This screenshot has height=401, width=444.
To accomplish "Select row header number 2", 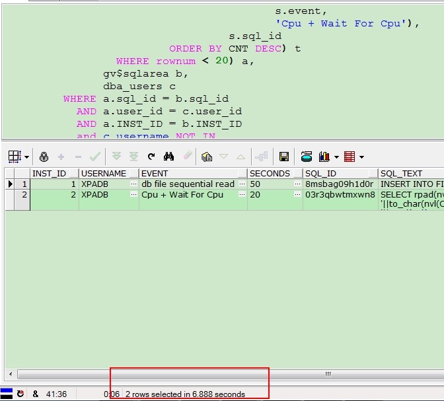I will pyautogui.click(x=22, y=200).
